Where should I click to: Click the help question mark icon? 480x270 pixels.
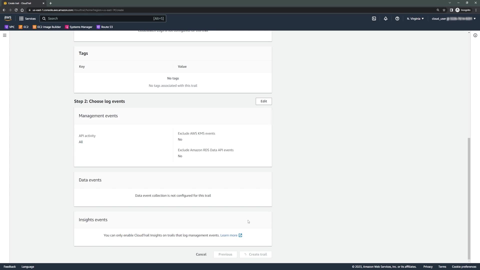click(x=397, y=18)
